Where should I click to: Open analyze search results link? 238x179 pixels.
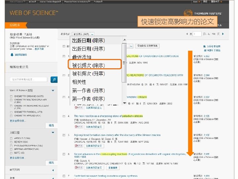click(212, 46)
